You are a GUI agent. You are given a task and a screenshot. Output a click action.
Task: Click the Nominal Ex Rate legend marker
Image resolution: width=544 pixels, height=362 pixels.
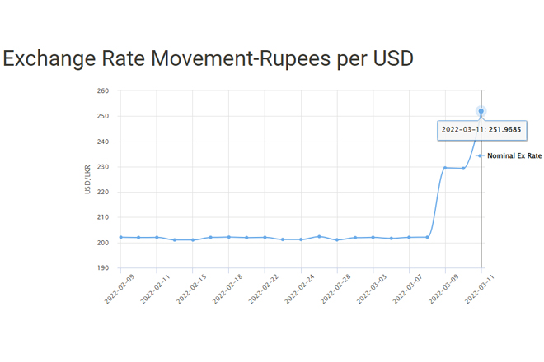[x=480, y=155]
